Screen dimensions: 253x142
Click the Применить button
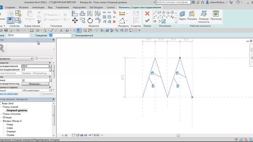click(47, 94)
